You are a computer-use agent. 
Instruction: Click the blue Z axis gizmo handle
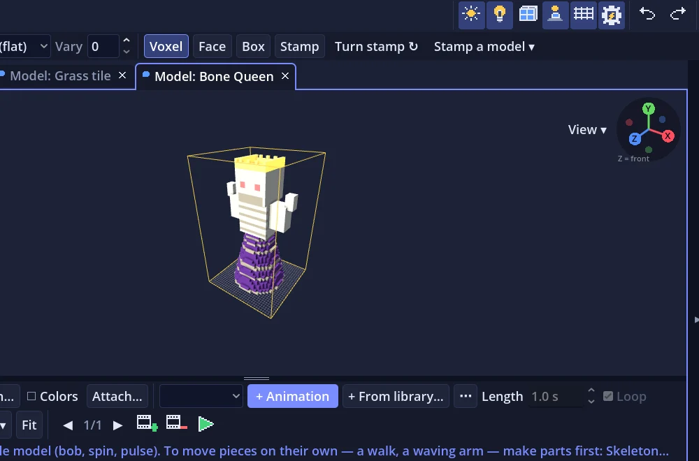(635, 138)
